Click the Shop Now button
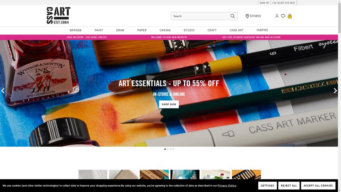The height and width of the screenshot is (192, 341). pyautogui.click(x=169, y=104)
